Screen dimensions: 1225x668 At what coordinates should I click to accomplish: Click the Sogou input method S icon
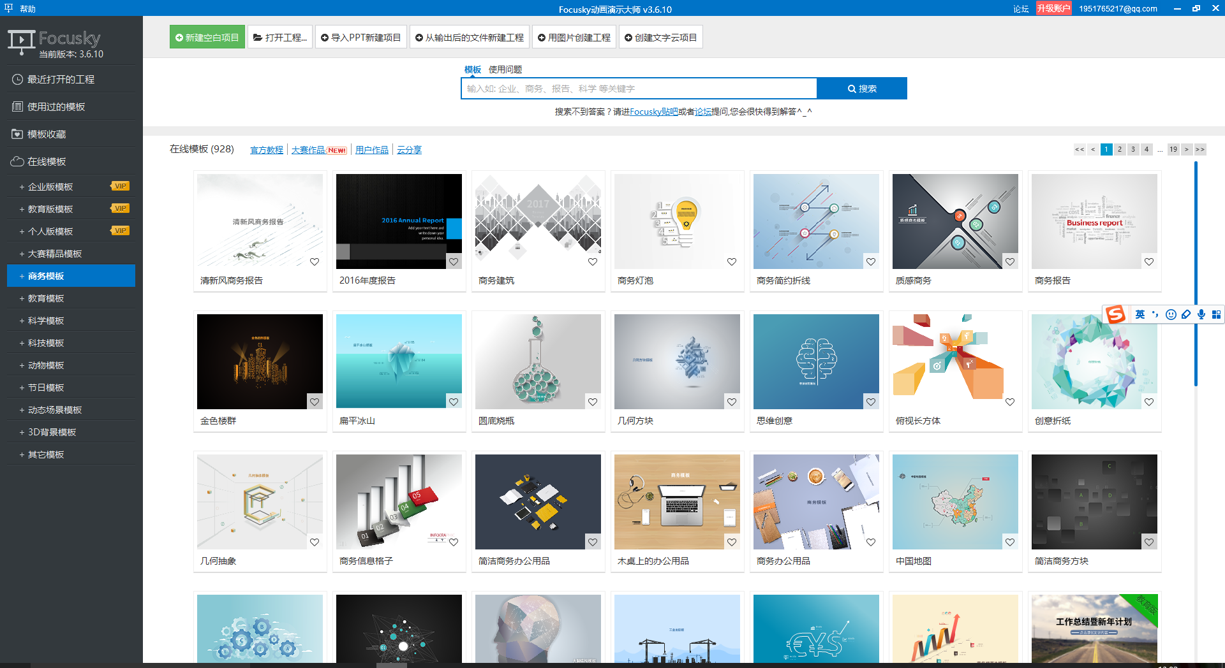[1115, 314]
